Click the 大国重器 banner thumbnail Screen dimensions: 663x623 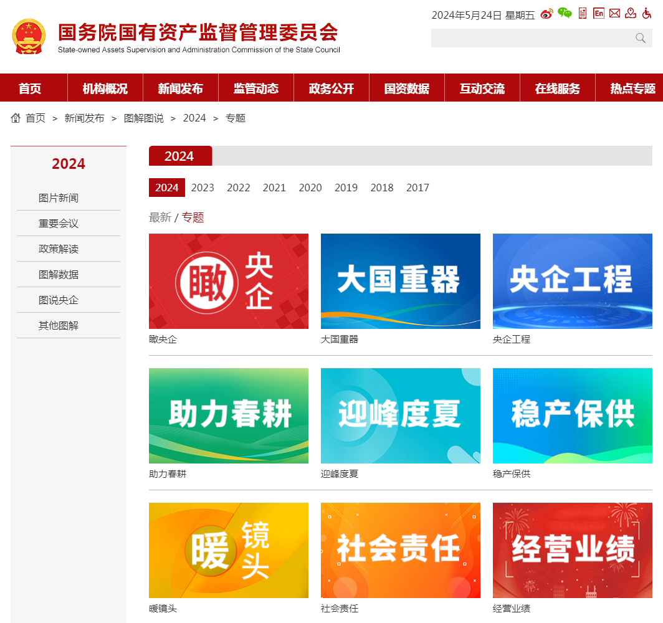(400, 281)
